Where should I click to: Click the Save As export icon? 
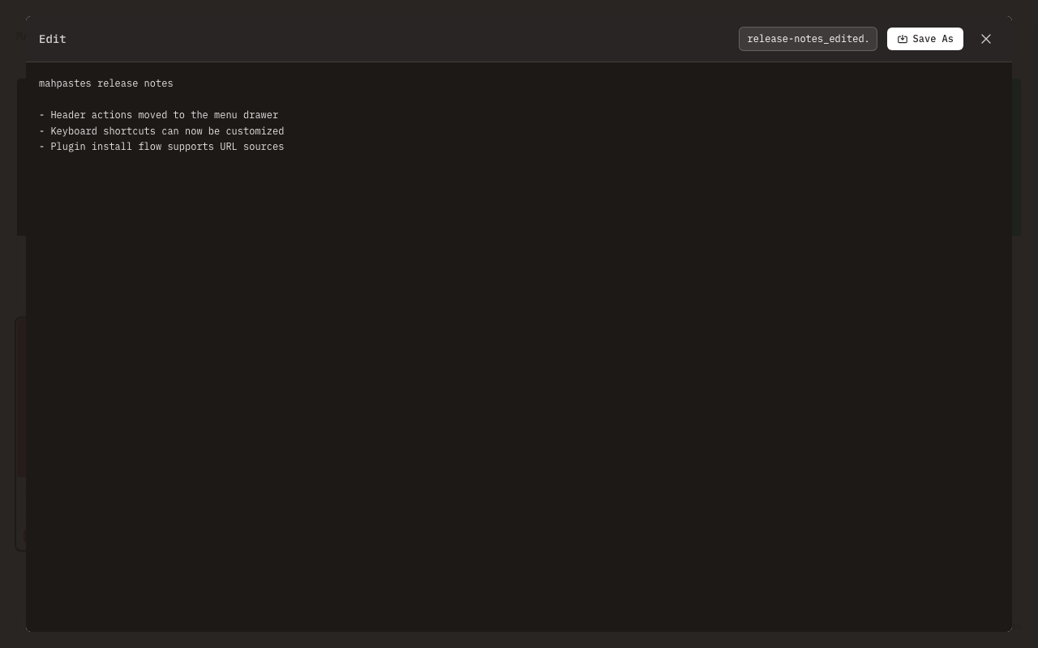[x=903, y=39]
